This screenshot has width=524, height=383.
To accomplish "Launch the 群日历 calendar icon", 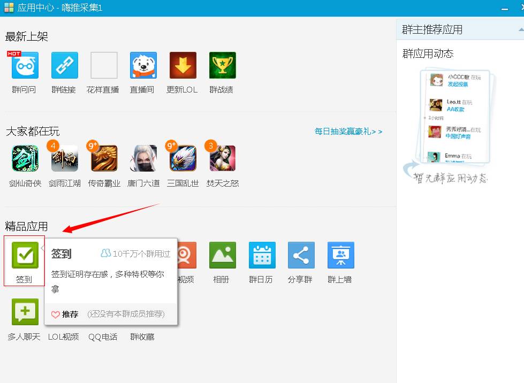I will point(261,255).
